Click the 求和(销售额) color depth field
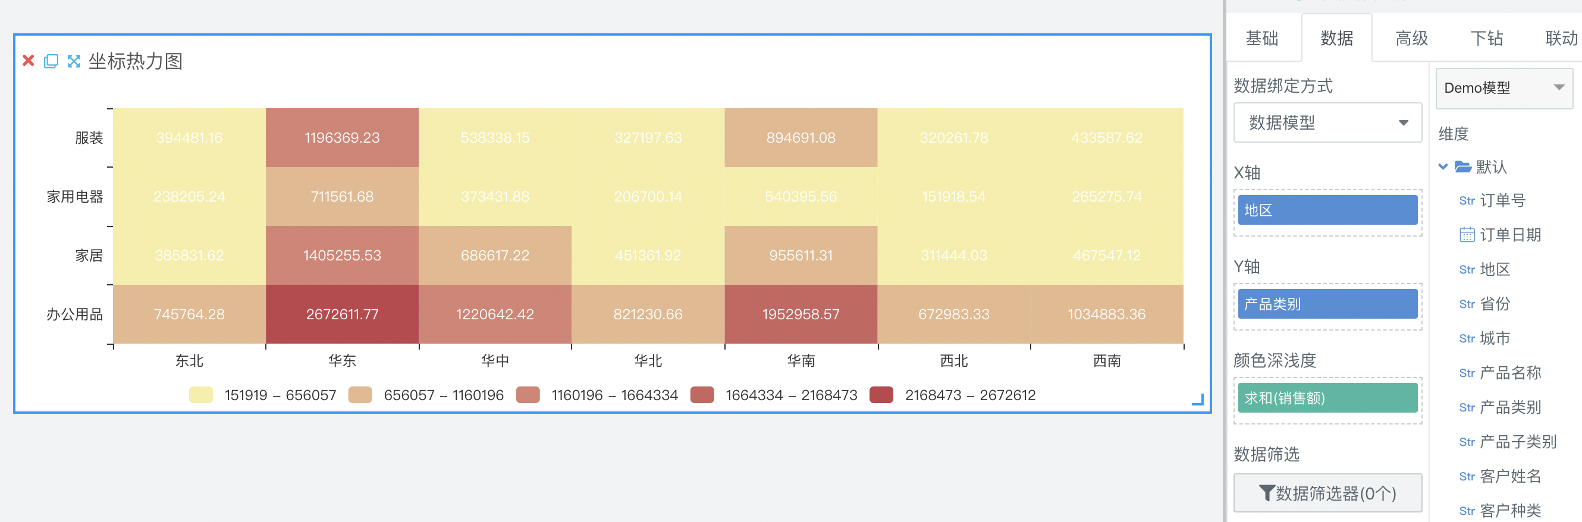1582x522 pixels. [x=1327, y=398]
